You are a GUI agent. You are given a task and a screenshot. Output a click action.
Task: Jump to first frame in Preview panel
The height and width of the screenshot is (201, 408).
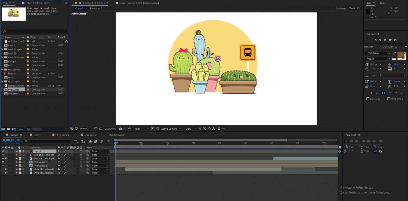[x=375, y=40]
